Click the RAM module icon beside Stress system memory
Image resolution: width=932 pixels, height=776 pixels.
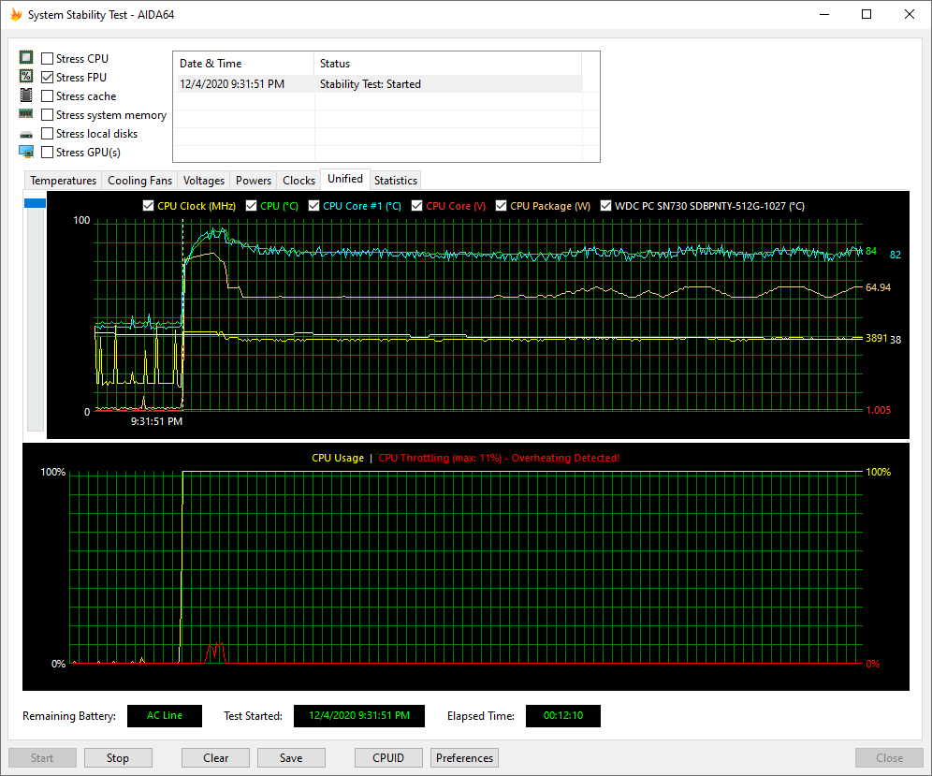[26, 113]
